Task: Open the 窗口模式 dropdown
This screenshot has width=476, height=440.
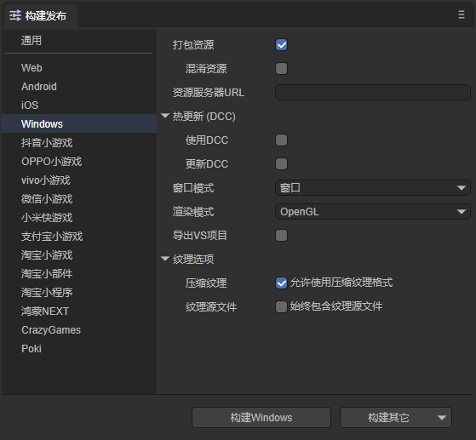Action: (373, 188)
